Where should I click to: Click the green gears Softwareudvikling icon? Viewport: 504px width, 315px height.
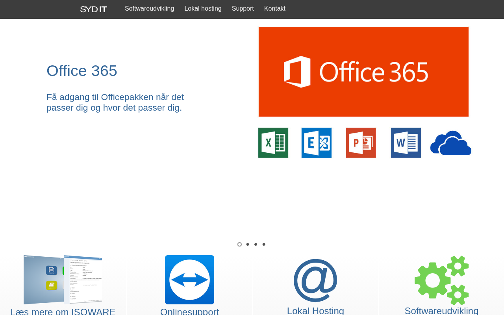[442, 280]
